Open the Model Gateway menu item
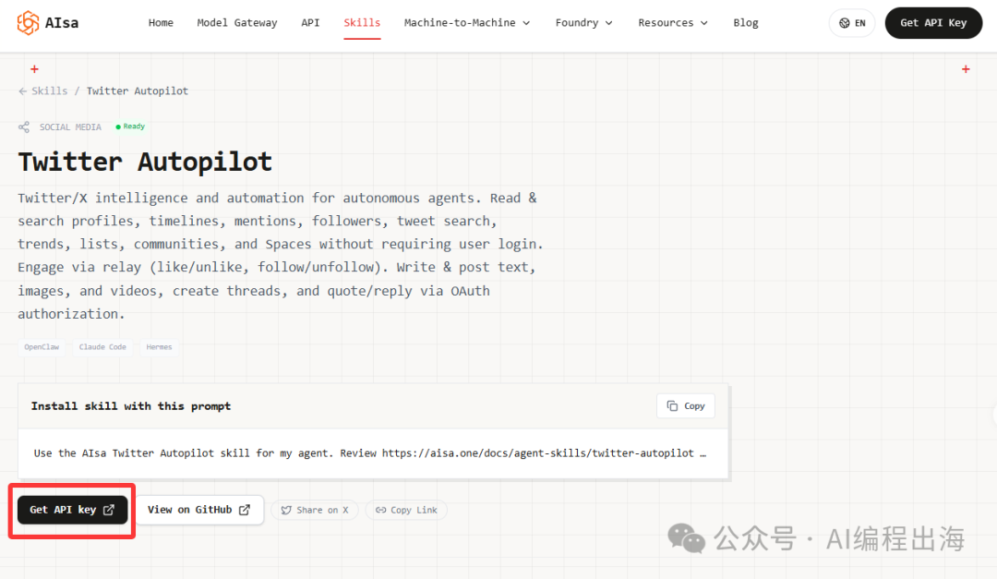 click(237, 23)
